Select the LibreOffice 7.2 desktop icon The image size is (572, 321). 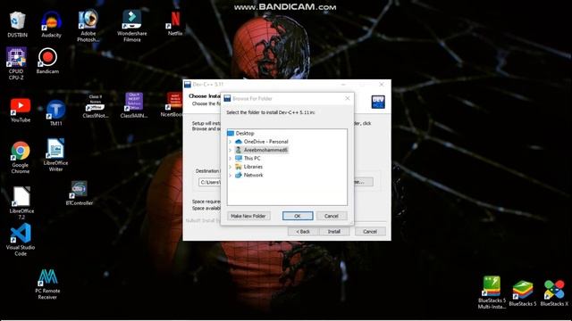coord(21,202)
